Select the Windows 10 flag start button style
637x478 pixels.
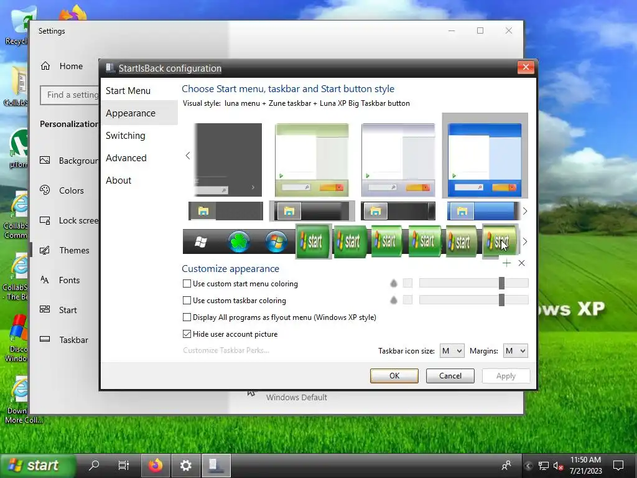pyautogui.click(x=201, y=242)
